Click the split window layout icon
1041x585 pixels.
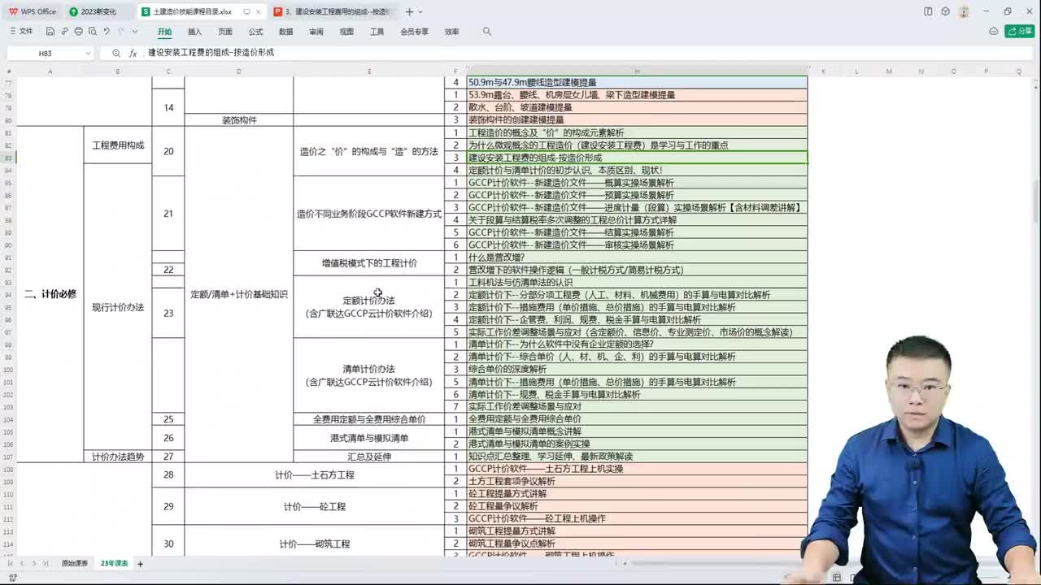[x=928, y=11]
